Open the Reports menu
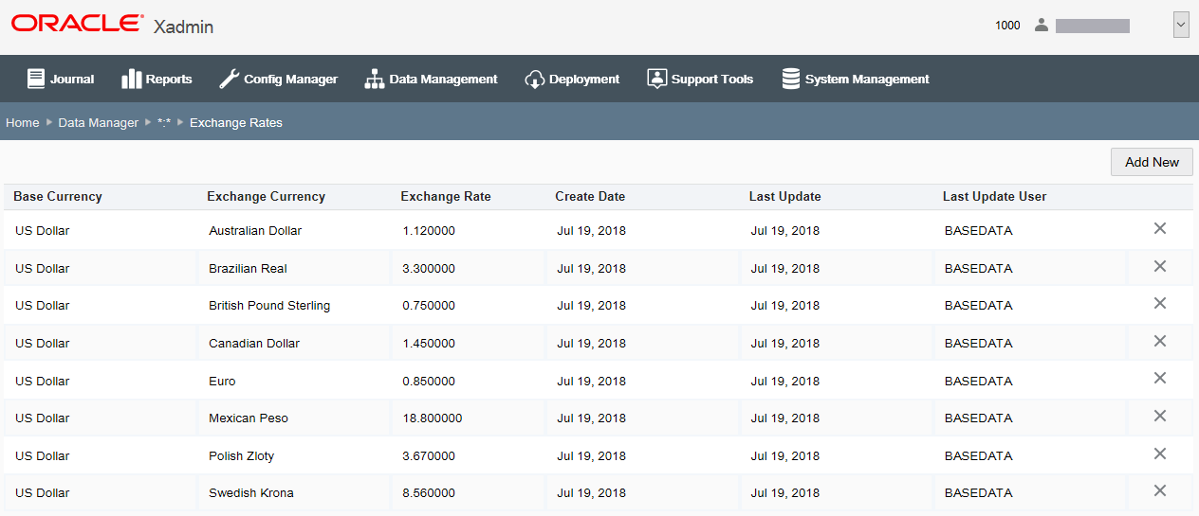 pos(157,79)
